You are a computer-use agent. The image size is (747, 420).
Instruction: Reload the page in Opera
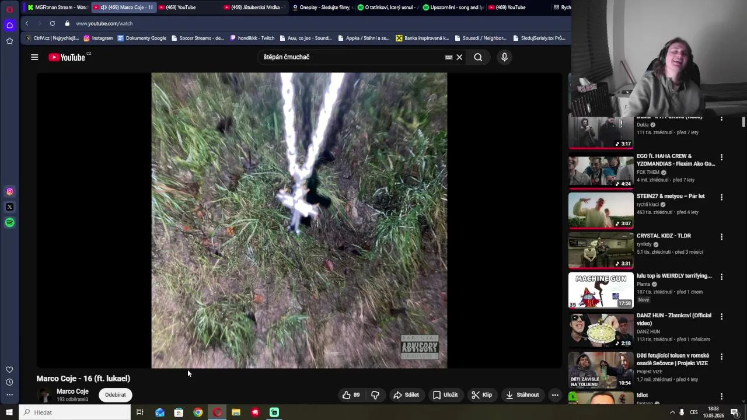pyautogui.click(x=53, y=23)
